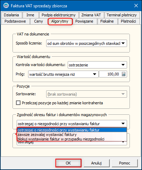Switch to the Podstawowe tab
The height and width of the screenshot is (170, 142).
15,21
